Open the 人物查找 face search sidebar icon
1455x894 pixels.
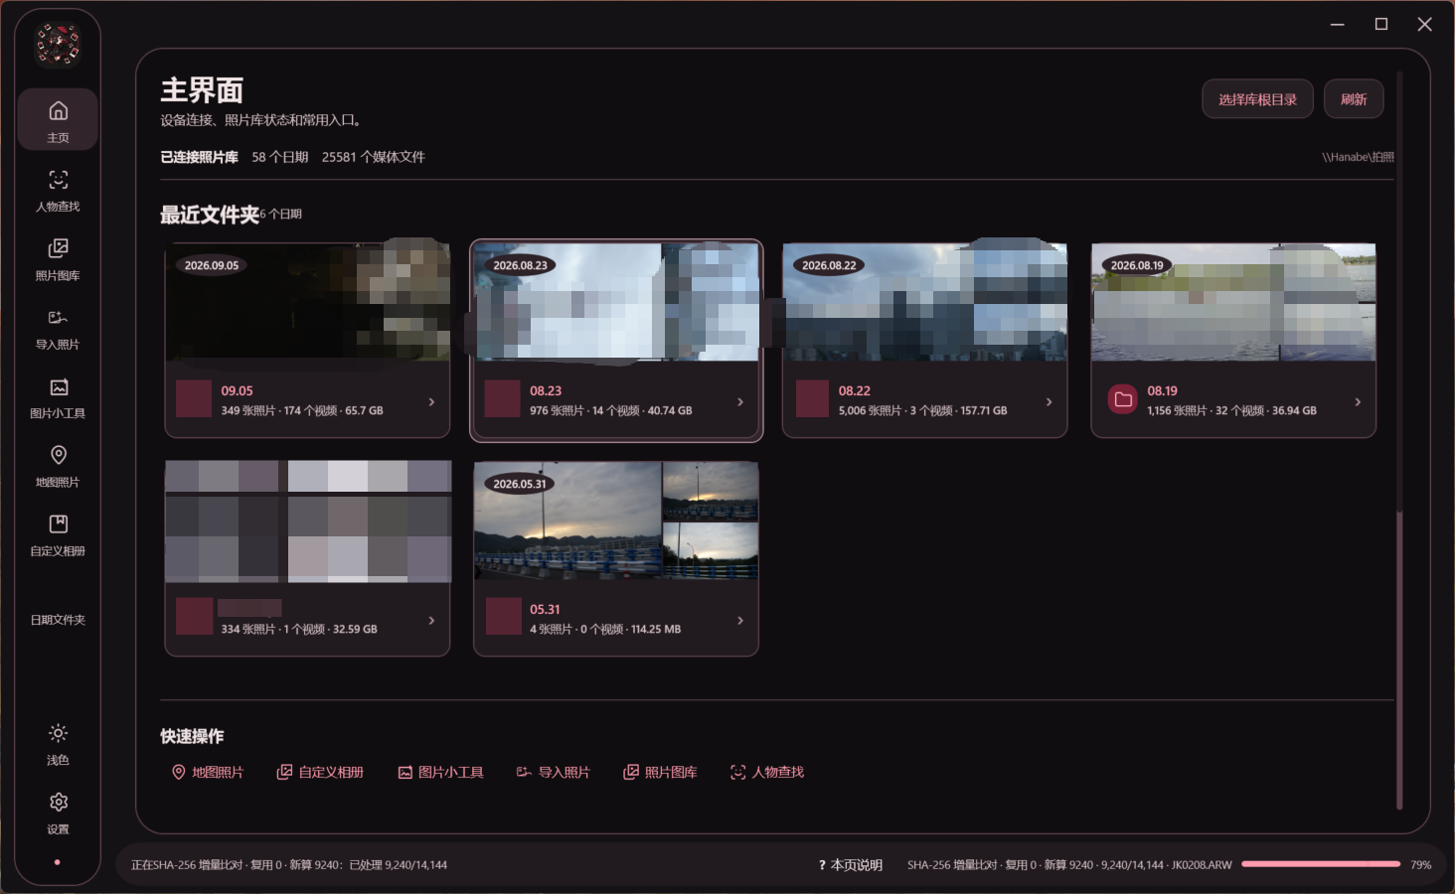click(x=58, y=180)
